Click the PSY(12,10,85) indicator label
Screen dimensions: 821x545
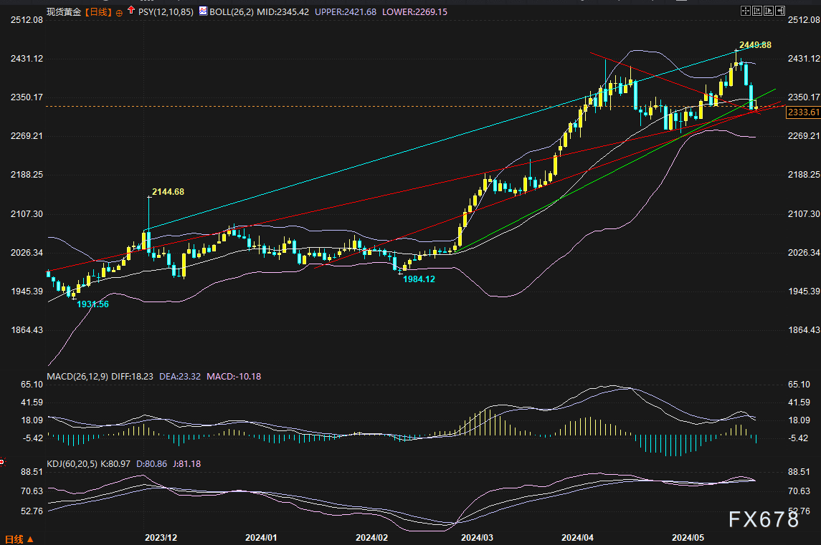pos(166,11)
